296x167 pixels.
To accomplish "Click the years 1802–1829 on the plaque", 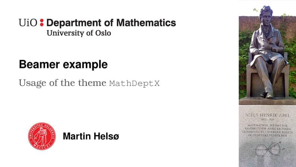I will pos(267,120).
